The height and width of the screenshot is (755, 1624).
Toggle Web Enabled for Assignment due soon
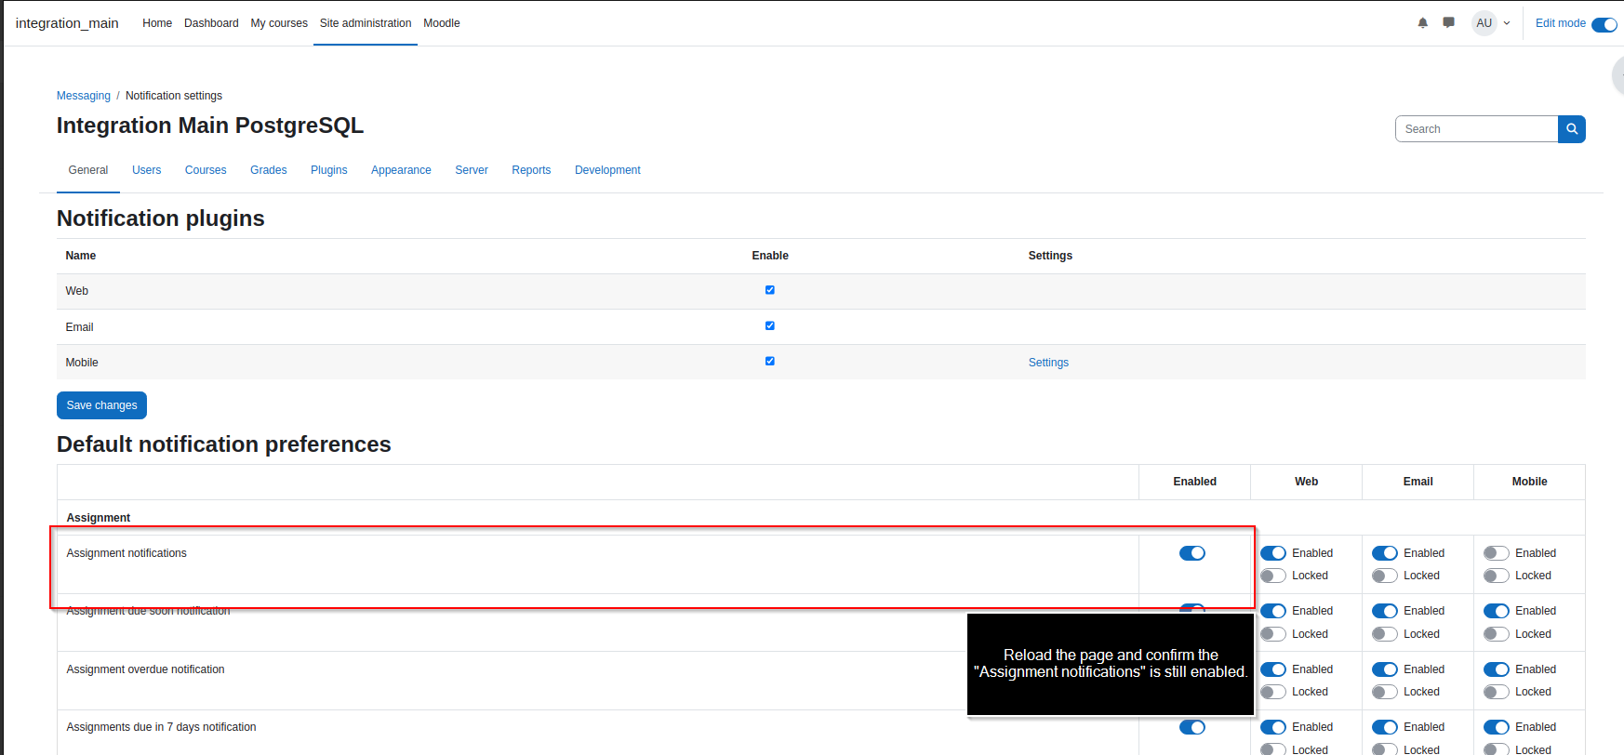click(x=1272, y=611)
